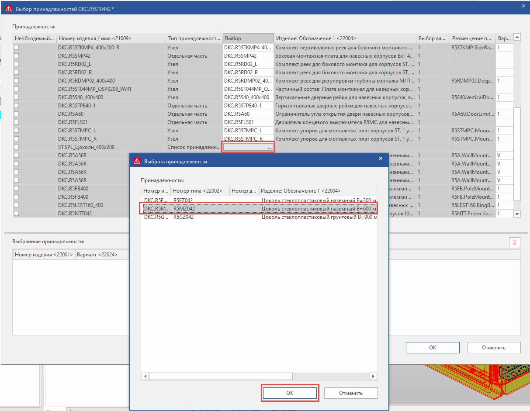Click R5RDMP02.Deep... placement cell
Viewport: 530px width, 411px height.
click(x=473, y=80)
